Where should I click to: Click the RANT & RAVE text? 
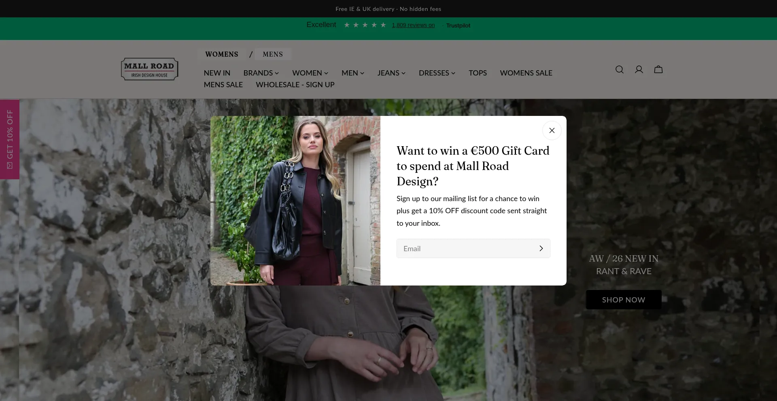tap(624, 271)
